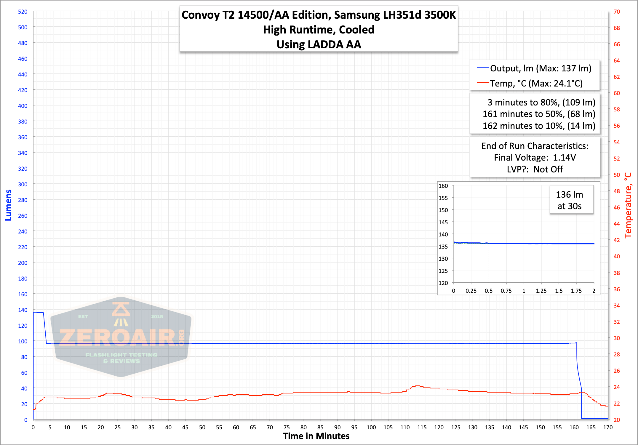Click the 'Lumens' left axis title
The height and width of the screenshot is (445, 638).
8,205
